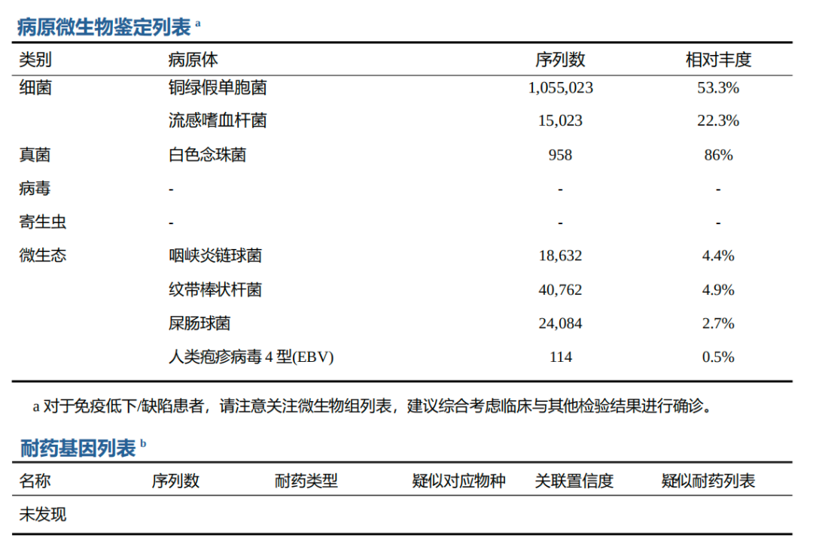Click the 疑似耐药列表 column header
Image resolution: width=813 pixels, height=541 pixels.
coord(708,481)
